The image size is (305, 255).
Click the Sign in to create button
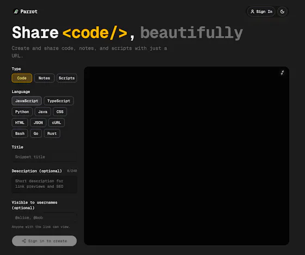[44, 241]
